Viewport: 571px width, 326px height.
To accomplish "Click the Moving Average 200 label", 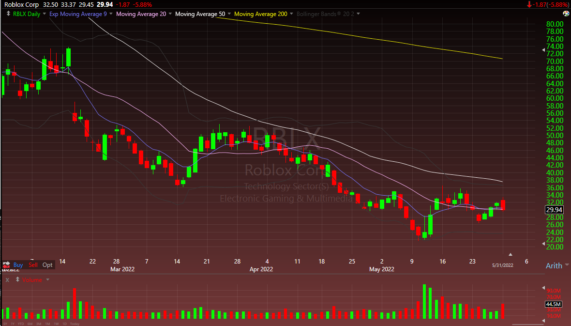I will click(x=261, y=14).
